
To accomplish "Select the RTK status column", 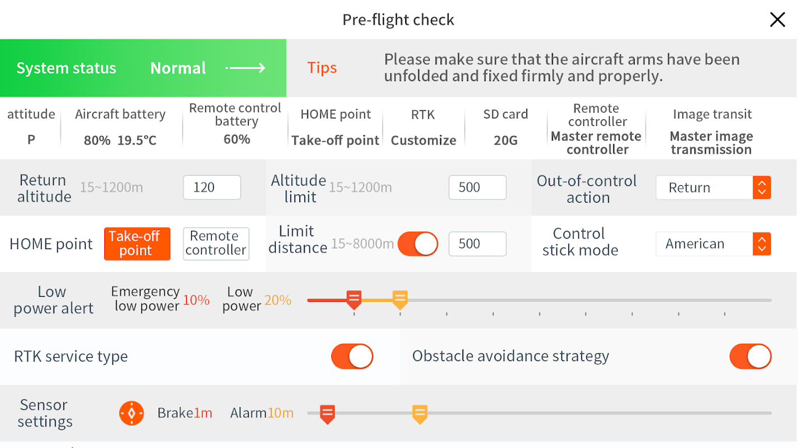I will tap(423, 128).
